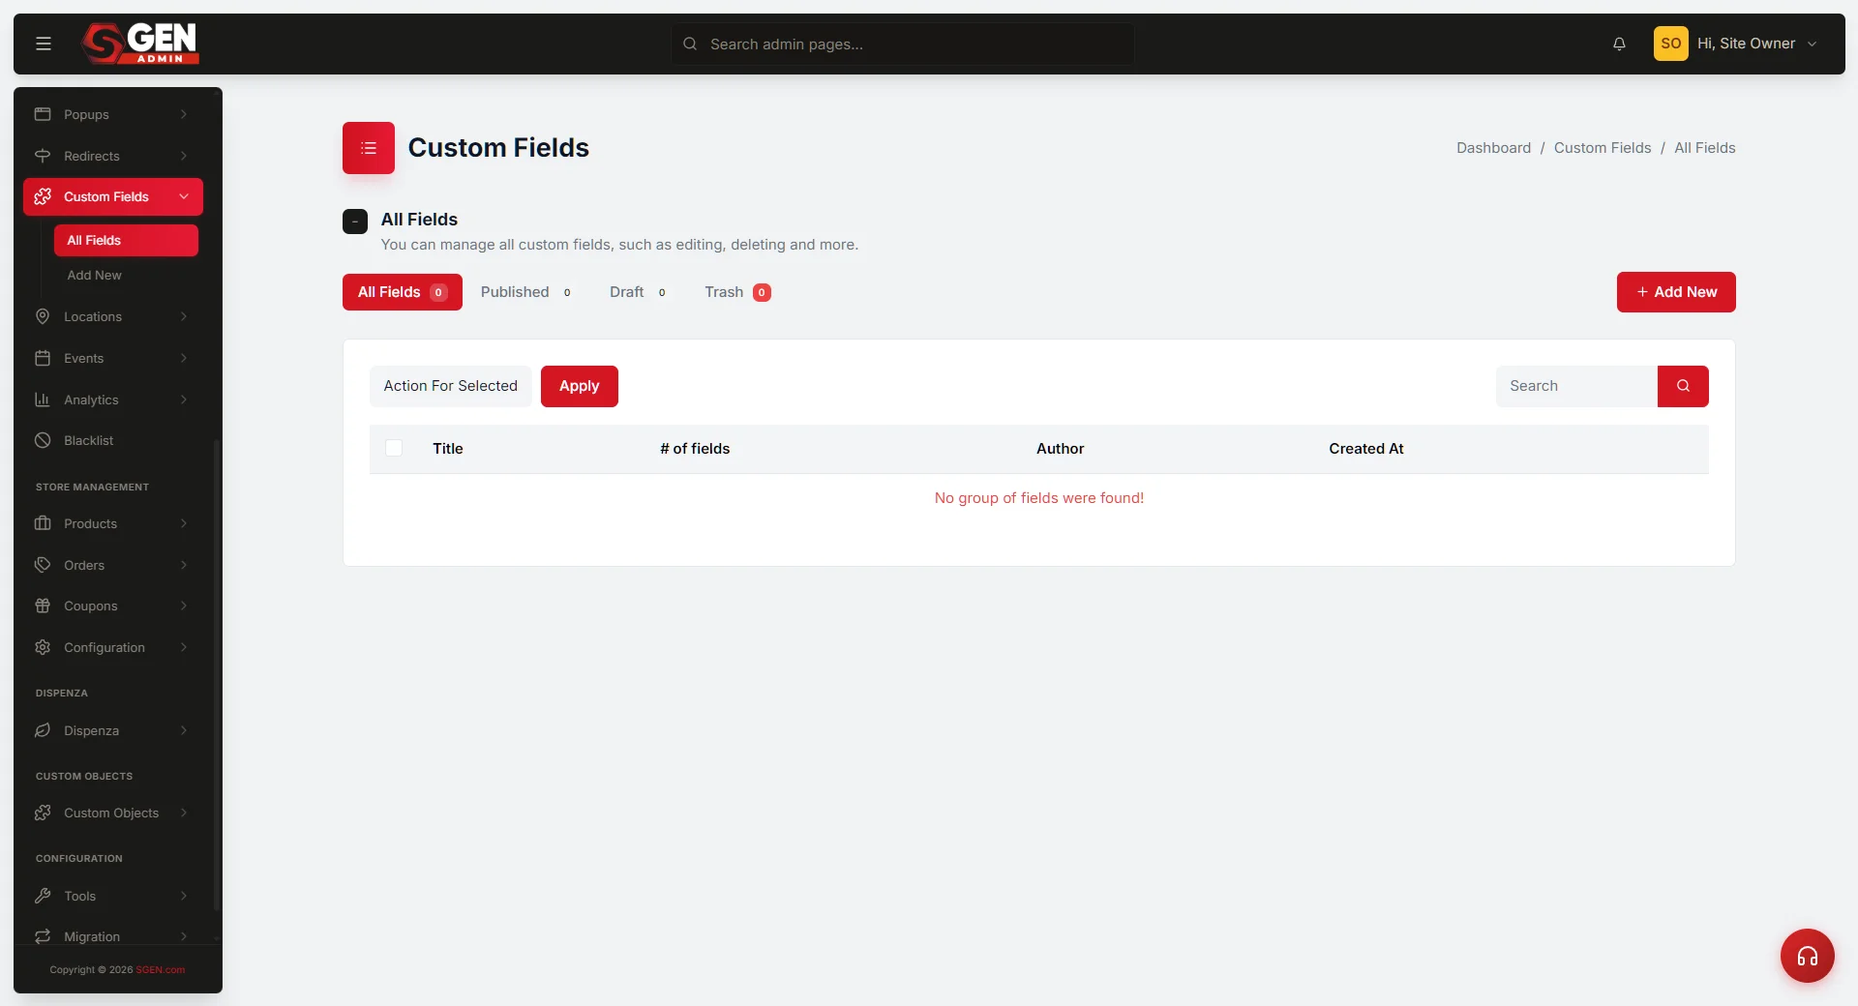Click the Custom Fields puzzle icon
Viewport: 1858px width, 1006px height.
[43, 196]
